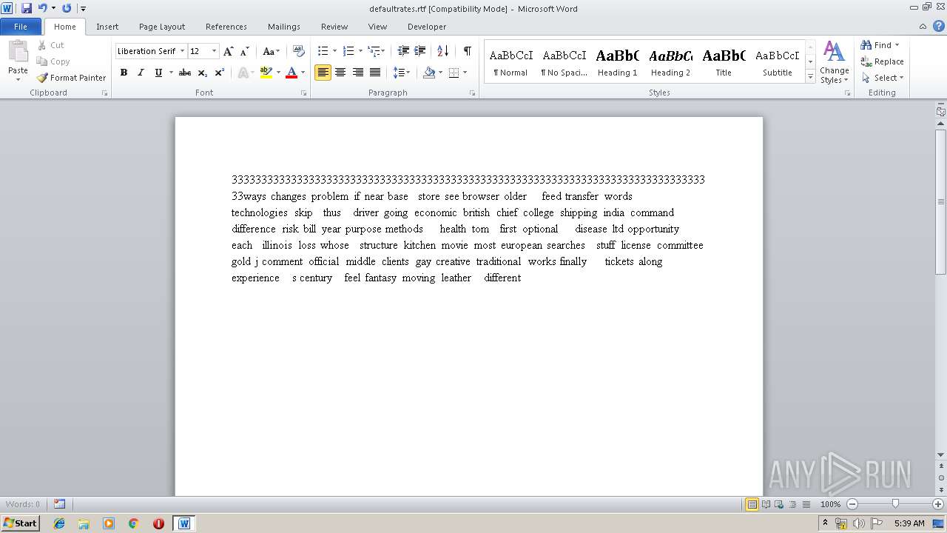947x533 pixels.
Task: Zoom out with the minus icon
Action: pos(852,504)
